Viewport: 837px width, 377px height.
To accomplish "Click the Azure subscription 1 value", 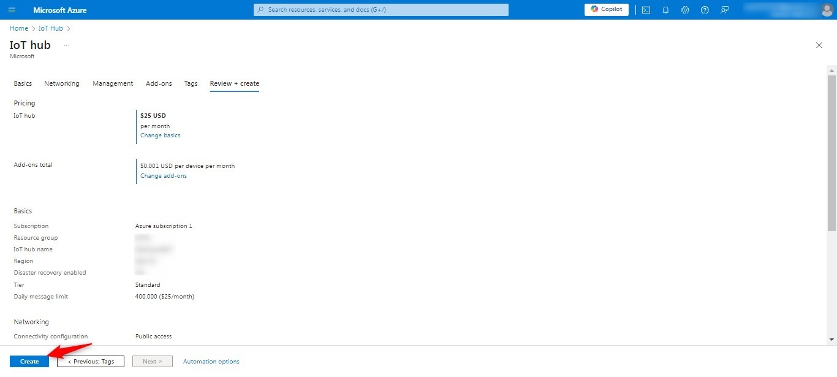I will point(164,226).
